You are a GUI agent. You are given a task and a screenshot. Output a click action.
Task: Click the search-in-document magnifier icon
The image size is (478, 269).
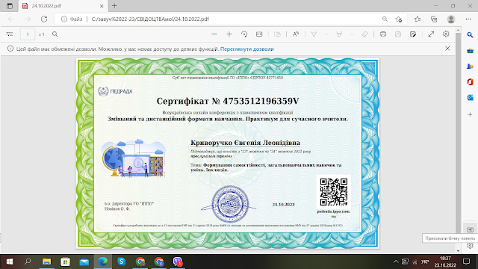pos(55,34)
